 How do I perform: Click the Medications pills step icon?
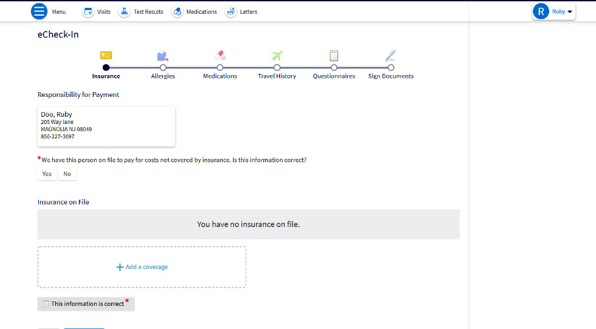220,56
